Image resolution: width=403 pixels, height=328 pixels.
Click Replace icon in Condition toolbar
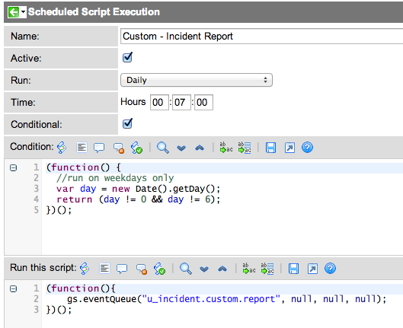click(x=226, y=148)
